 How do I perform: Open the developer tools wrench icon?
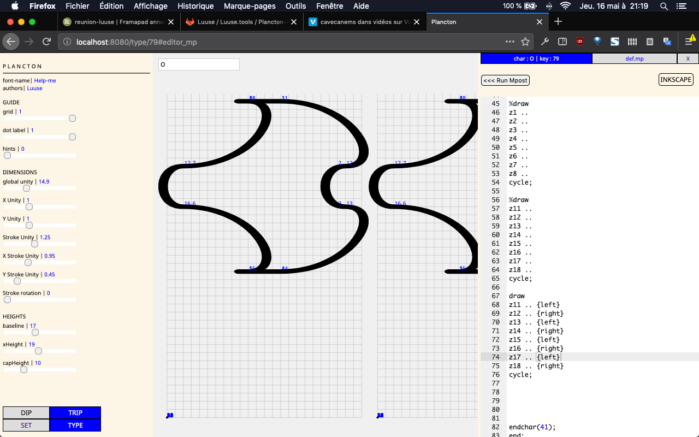[544, 42]
